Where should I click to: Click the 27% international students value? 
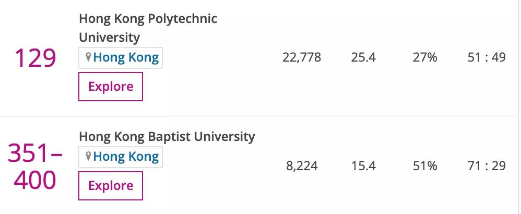[424, 57]
